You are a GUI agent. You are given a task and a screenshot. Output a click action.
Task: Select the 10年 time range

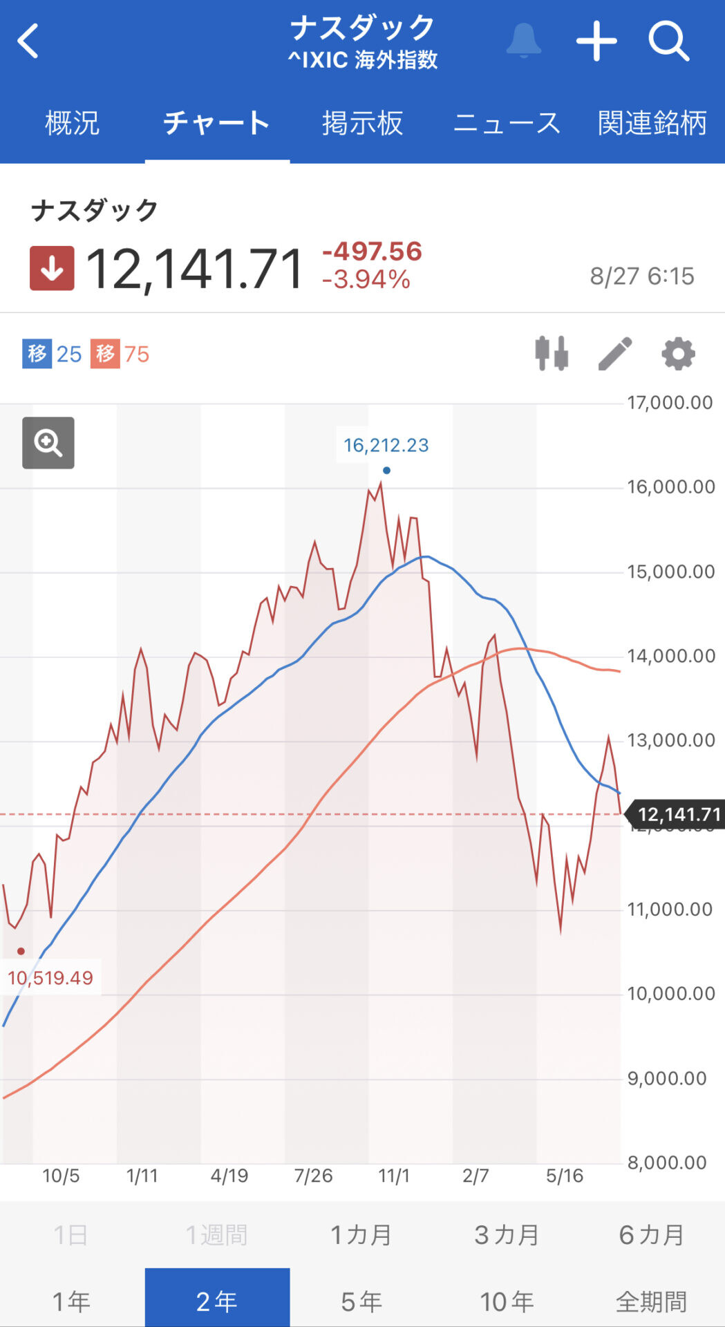click(507, 1301)
